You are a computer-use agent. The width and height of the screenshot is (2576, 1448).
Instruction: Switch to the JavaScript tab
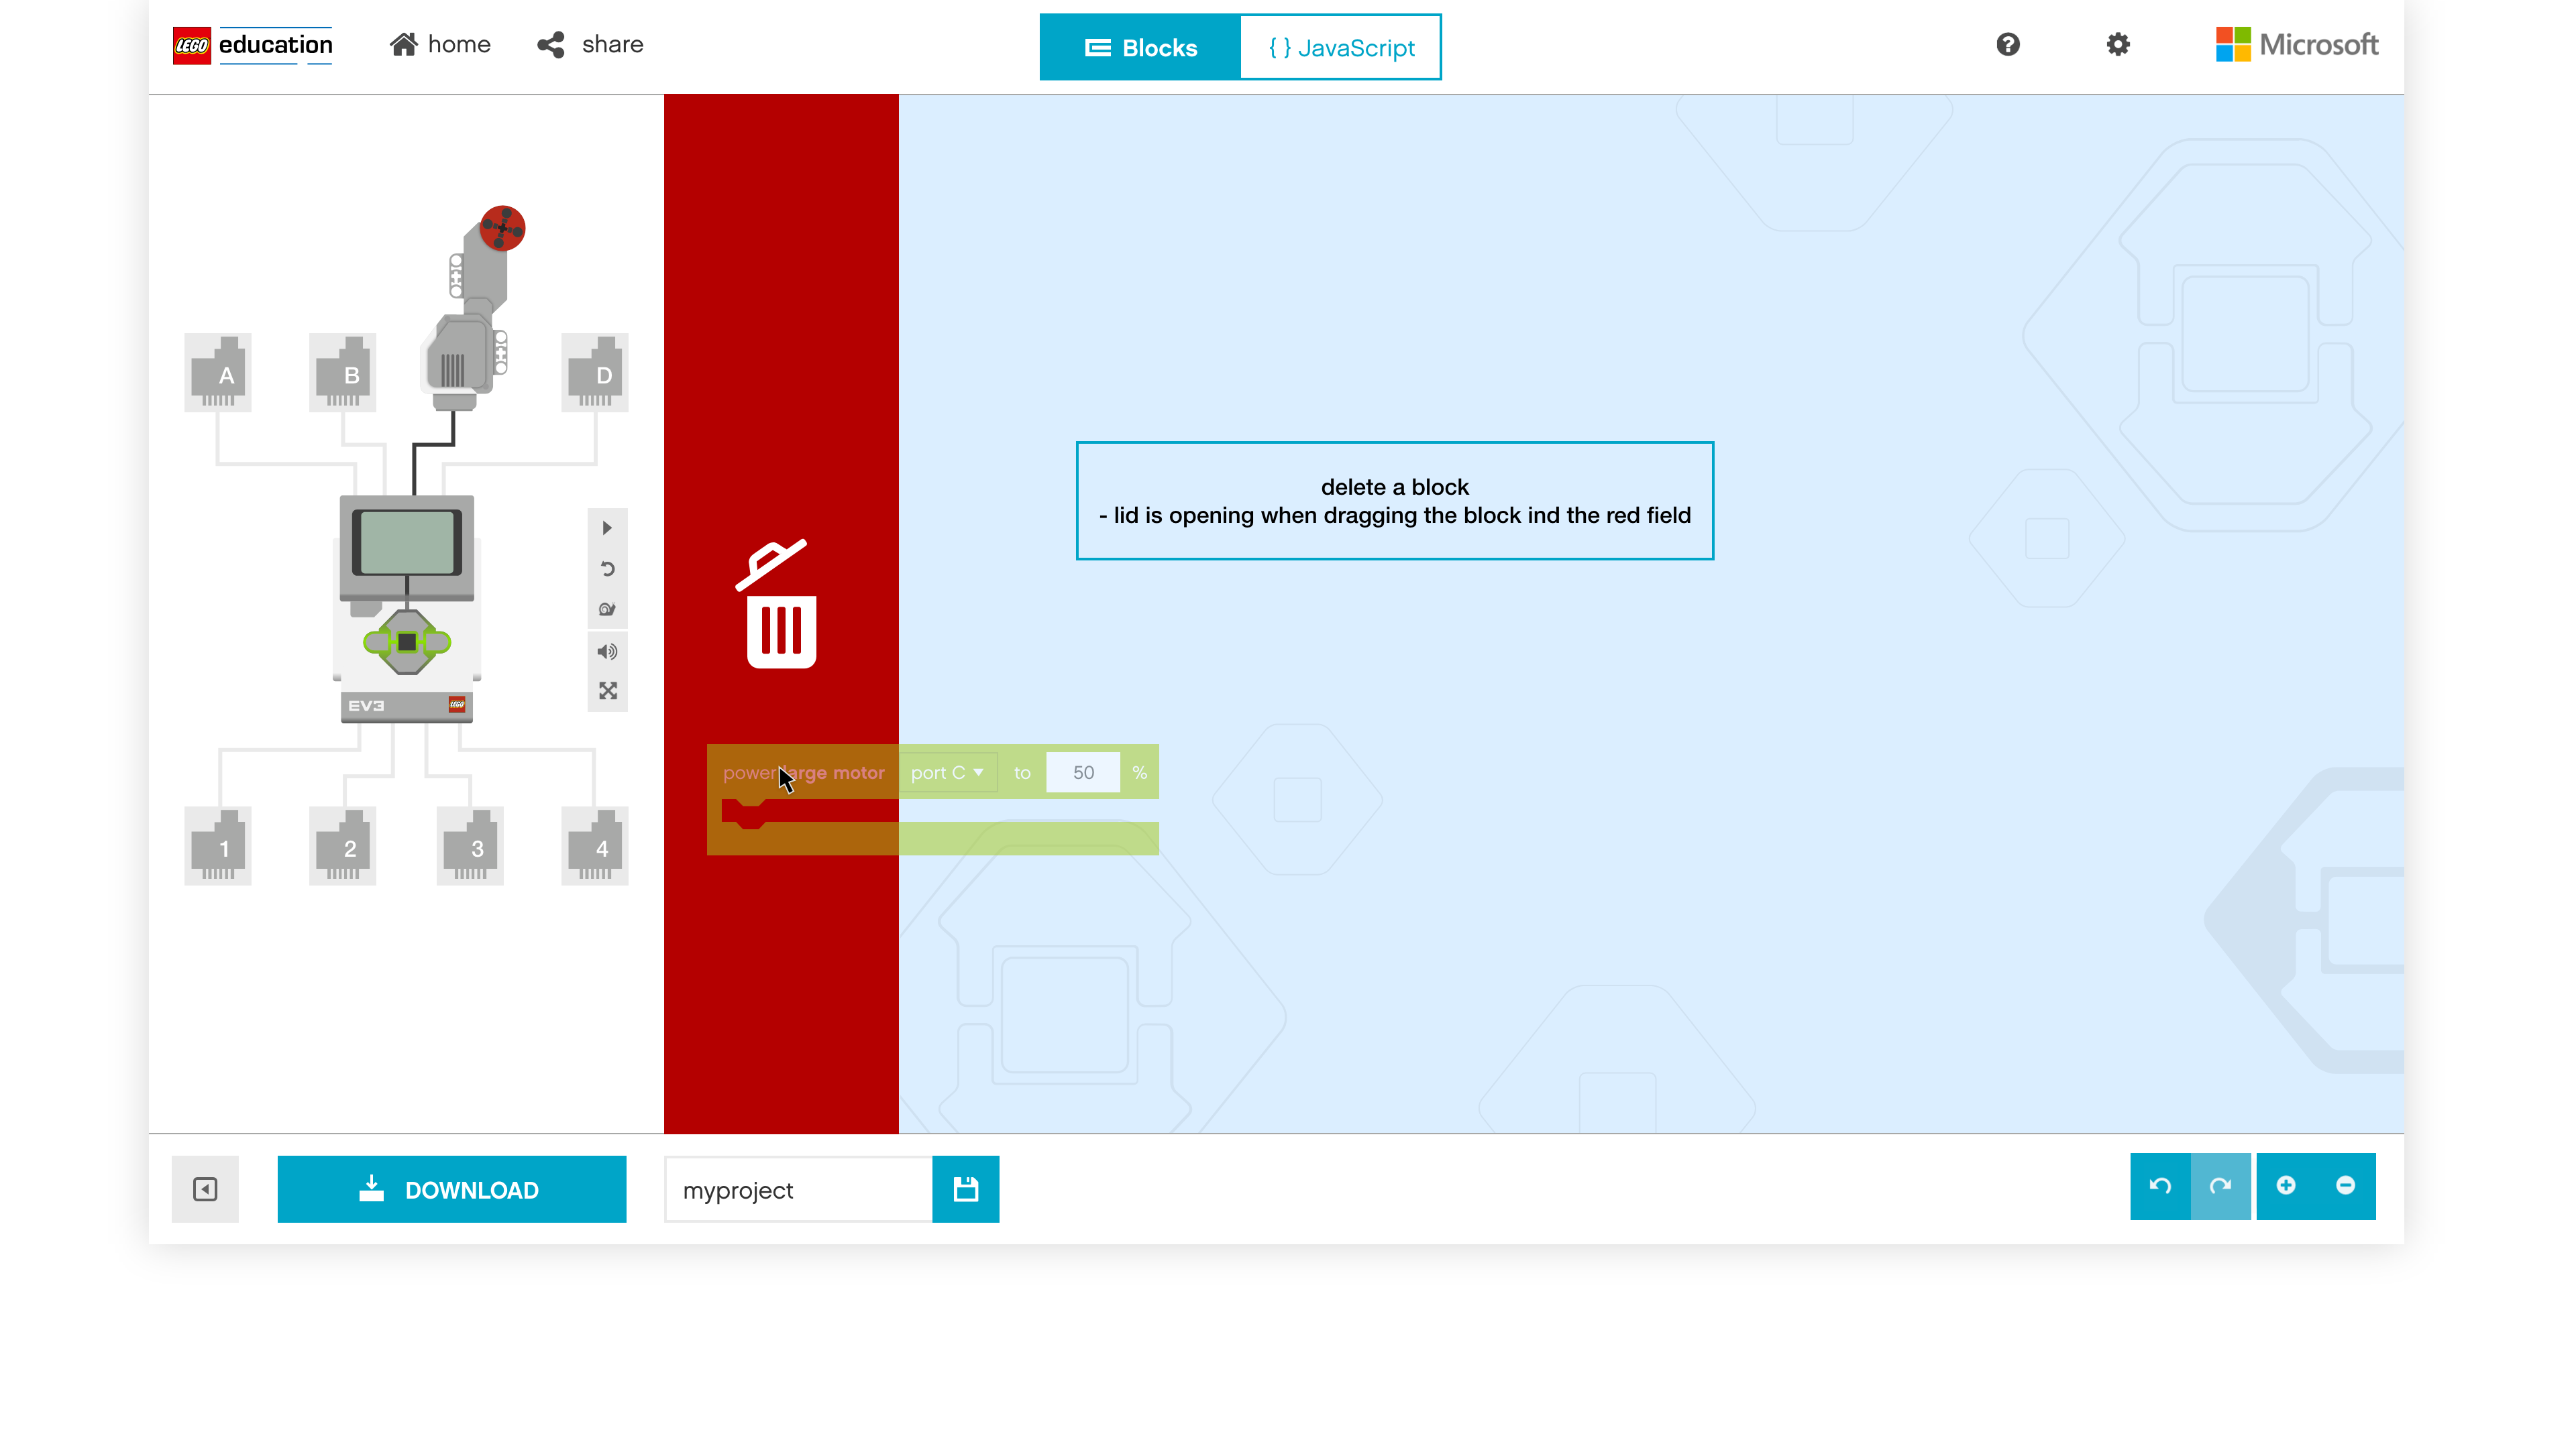(x=1340, y=48)
